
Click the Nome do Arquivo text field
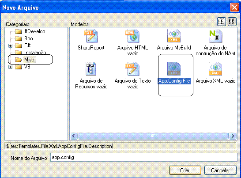(x=144, y=157)
